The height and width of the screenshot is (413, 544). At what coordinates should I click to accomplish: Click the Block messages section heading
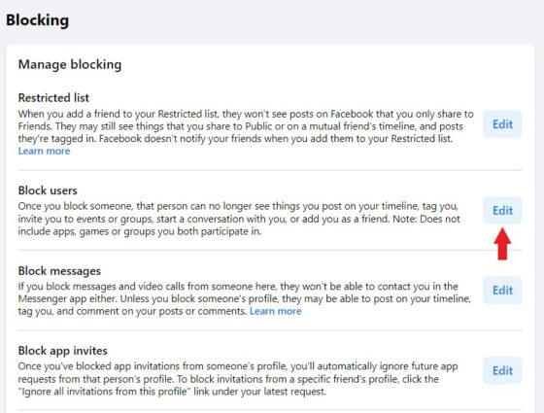click(59, 271)
